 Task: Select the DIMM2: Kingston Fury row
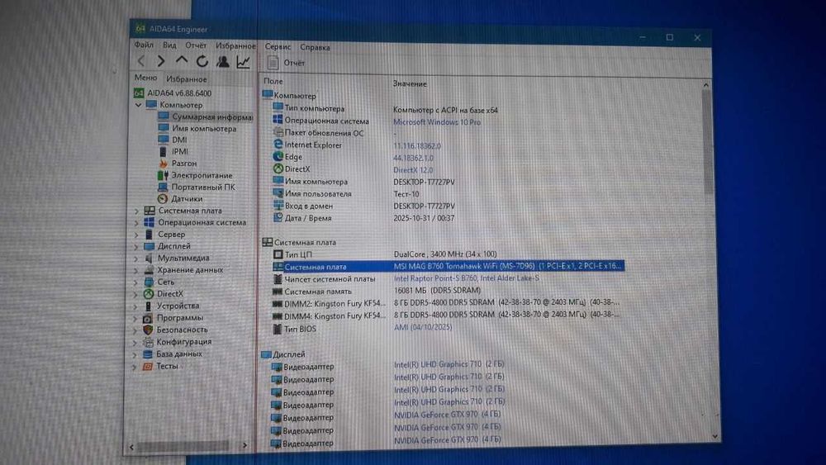[x=446, y=303]
